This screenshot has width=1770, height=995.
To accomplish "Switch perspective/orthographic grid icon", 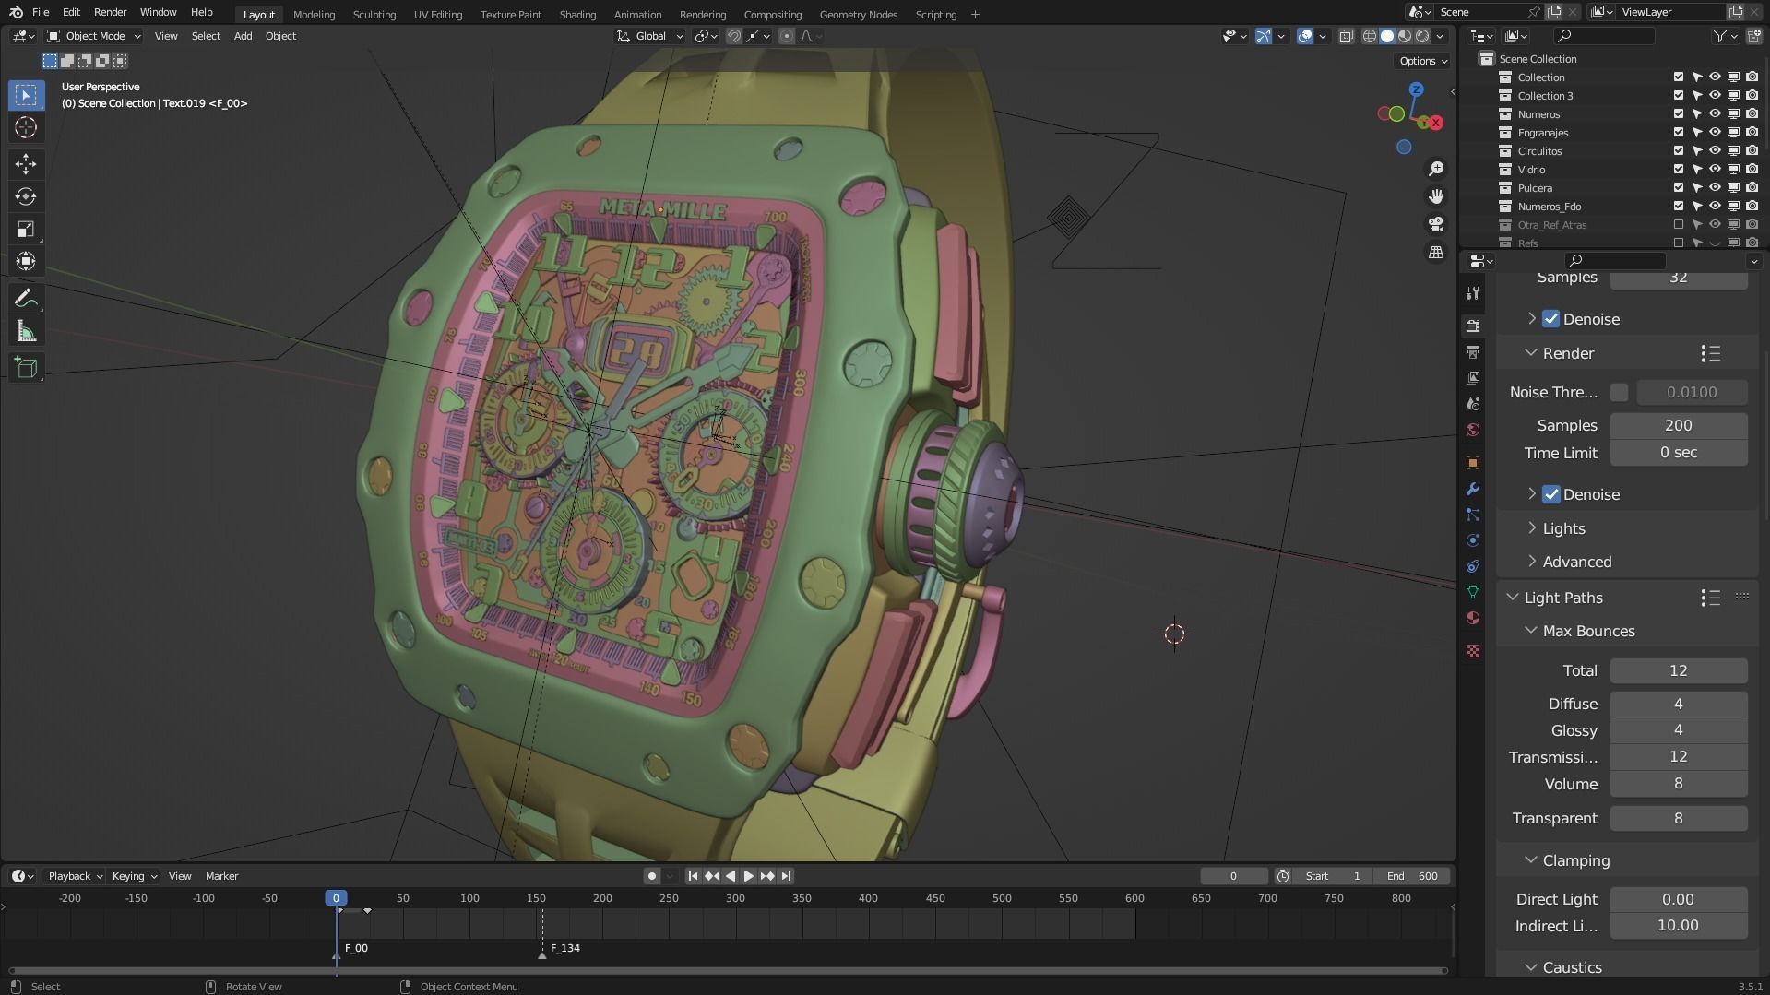I will 1436,252.
